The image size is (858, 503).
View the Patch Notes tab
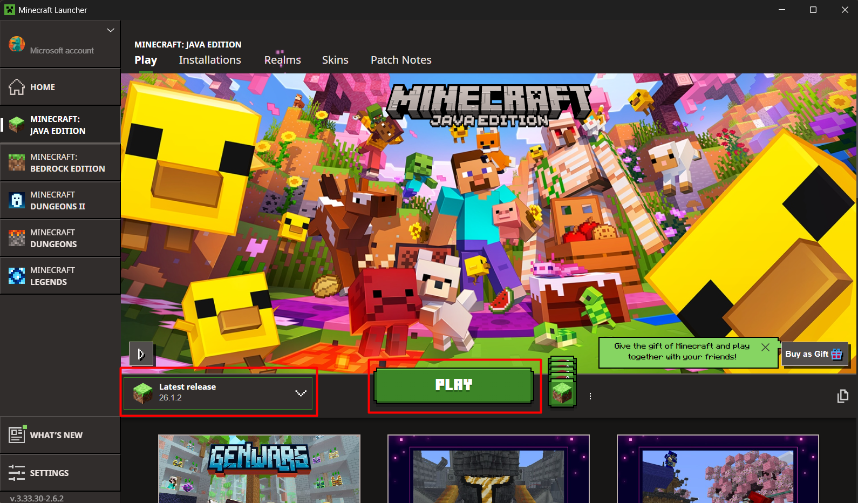(x=401, y=60)
